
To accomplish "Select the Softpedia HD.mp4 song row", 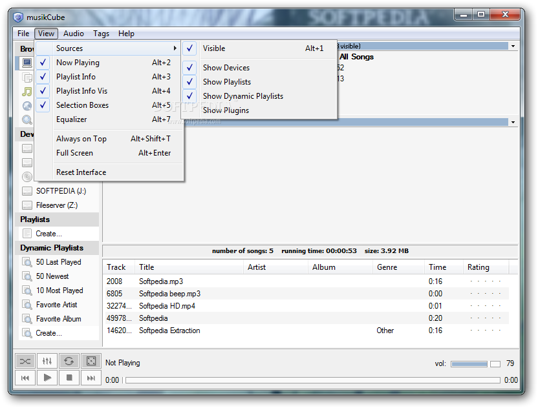I will [305, 306].
